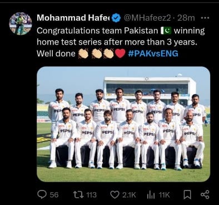Open Mohammad Hafeez profile picture
This screenshot has height=205, width=219.
21,23
